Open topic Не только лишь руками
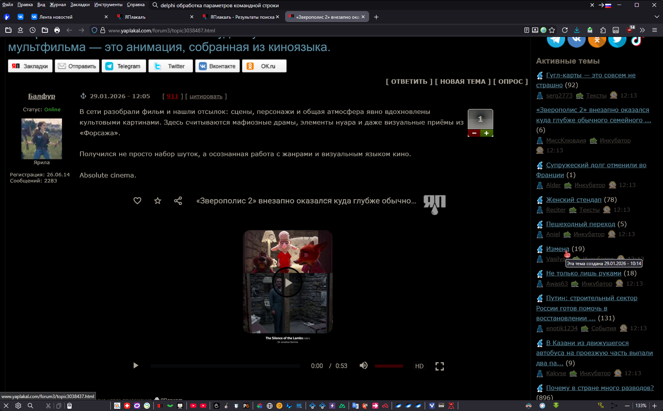This screenshot has height=411, width=663. [583, 273]
